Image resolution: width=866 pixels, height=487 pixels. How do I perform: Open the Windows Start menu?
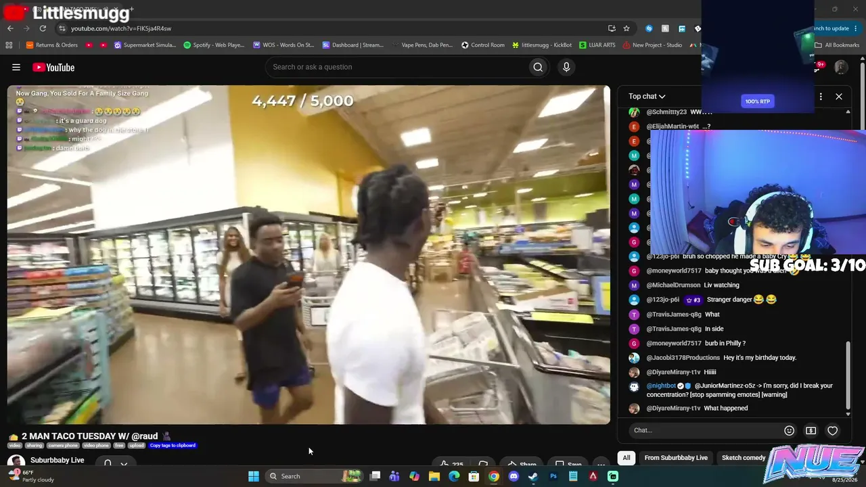(x=253, y=476)
